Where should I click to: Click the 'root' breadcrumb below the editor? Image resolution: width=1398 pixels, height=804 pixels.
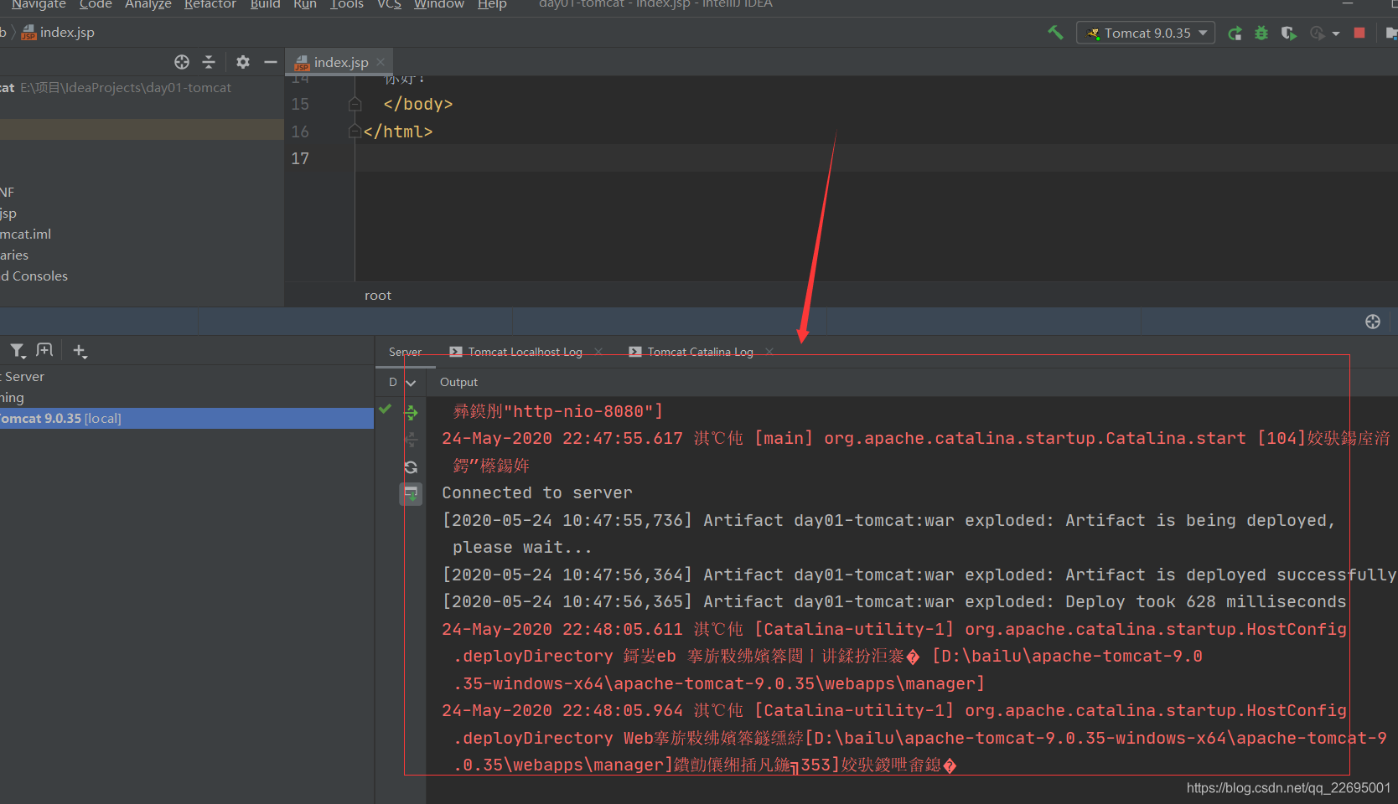(x=378, y=296)
